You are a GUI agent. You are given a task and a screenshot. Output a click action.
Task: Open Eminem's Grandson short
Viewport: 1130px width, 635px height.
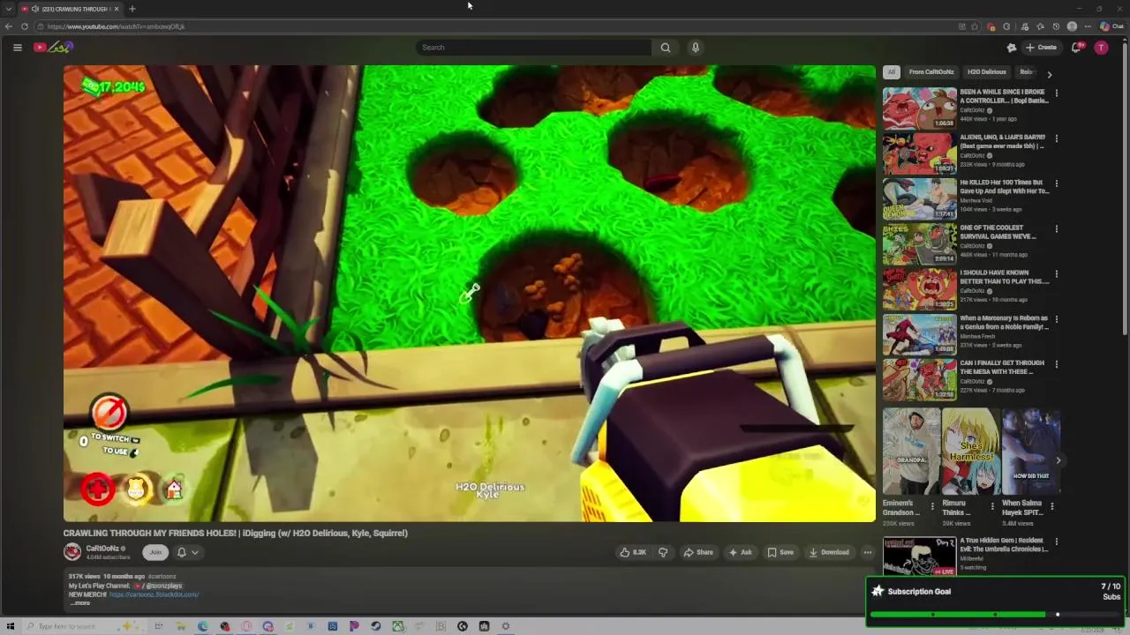tap(911, 452)
